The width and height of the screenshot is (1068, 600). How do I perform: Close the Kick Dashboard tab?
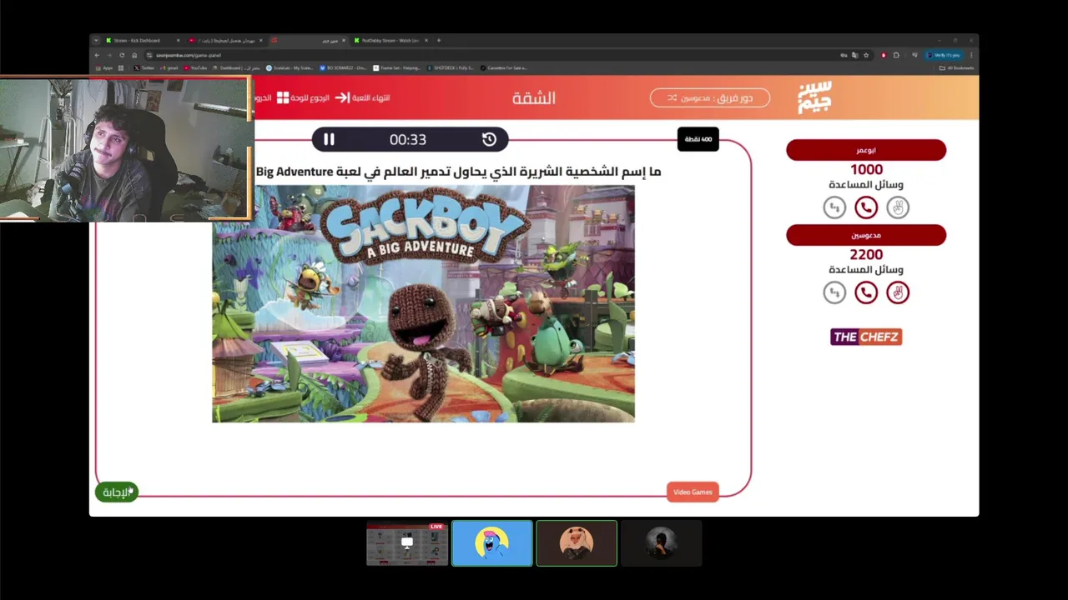pyautogui.click(x=178, y=40)
